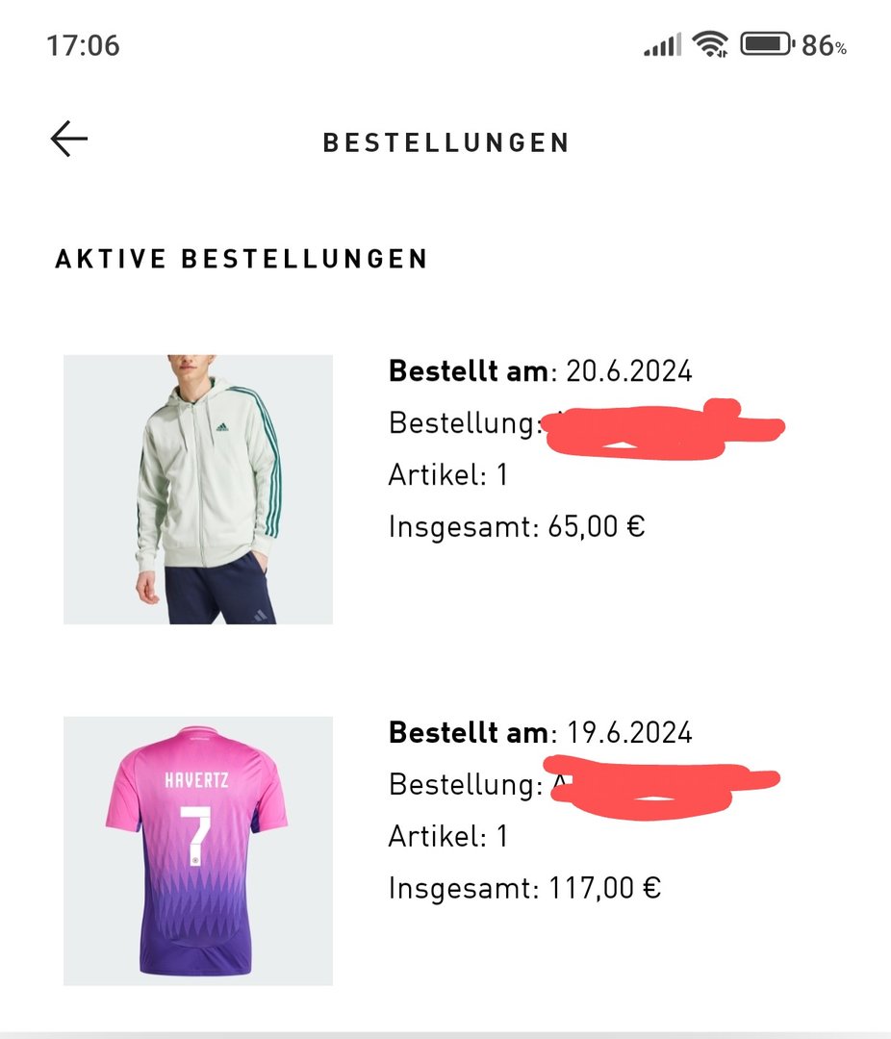Image resolution: width=891 pixels, height=1039 pixels.
Task: Tap "Artikel: 1" in the jersey order
Action: 447,836
